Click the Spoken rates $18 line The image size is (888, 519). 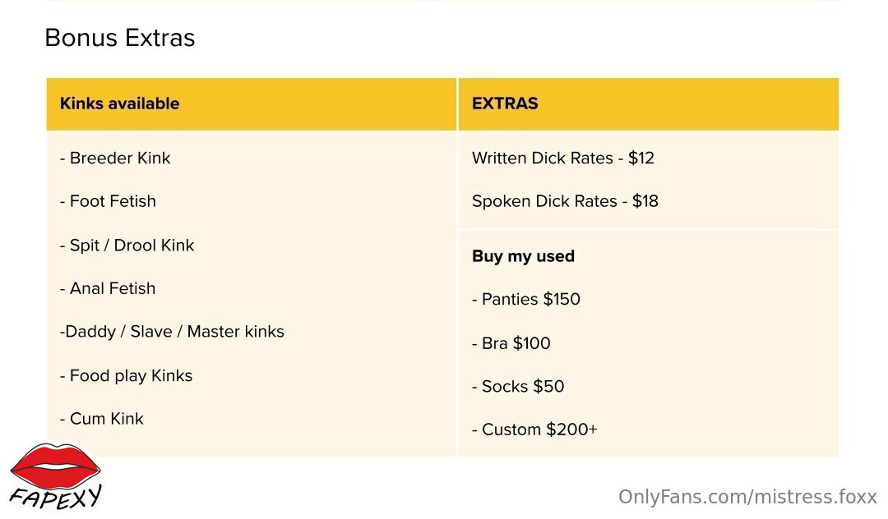click(x=565, y=201)
